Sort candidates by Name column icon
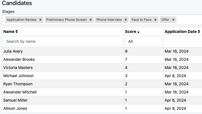Viewport: 202px width, 114px height. click(x=17, y=32)
